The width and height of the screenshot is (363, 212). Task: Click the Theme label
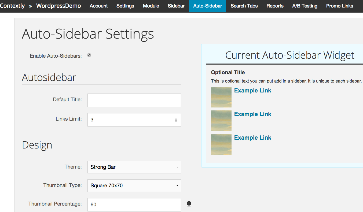click(73, 167)
